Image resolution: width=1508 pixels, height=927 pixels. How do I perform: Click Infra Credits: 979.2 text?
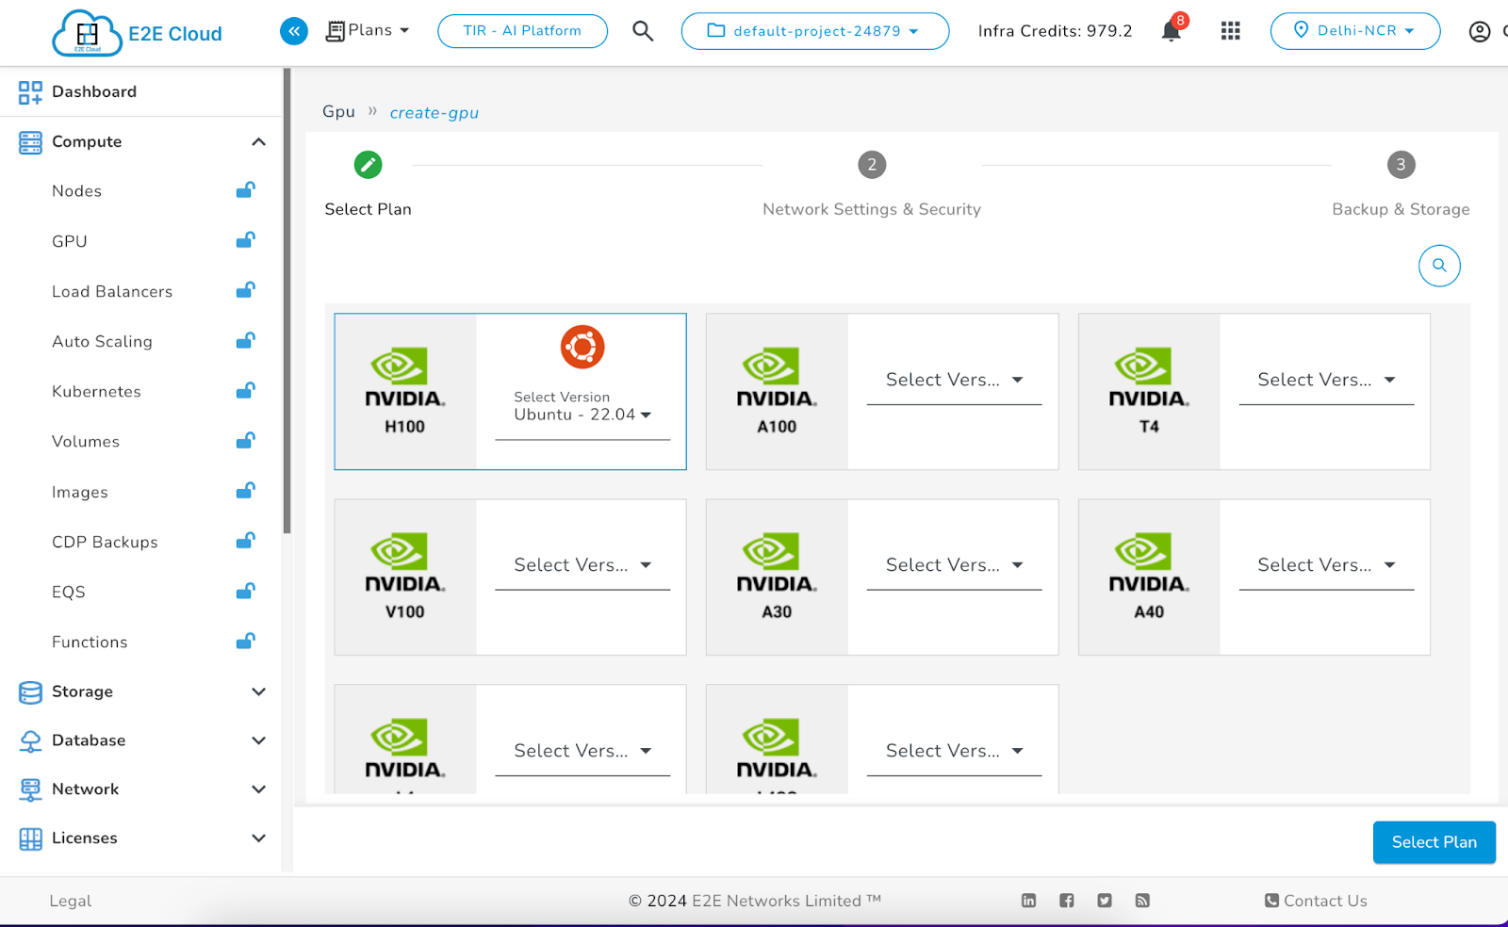(1055, 31)
